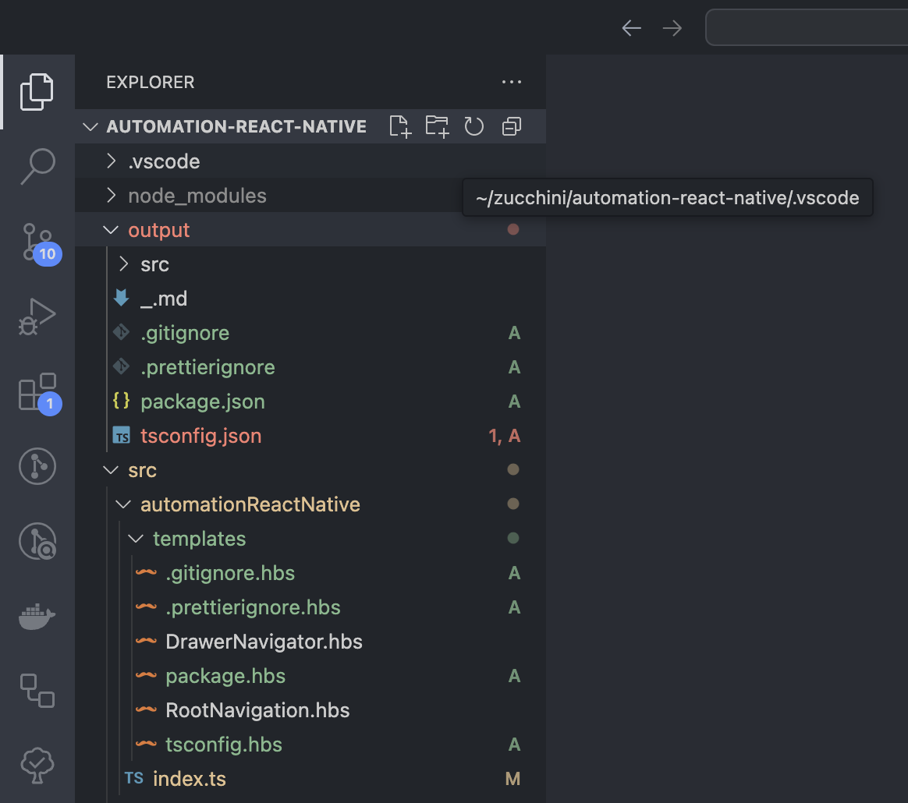Go back using the left arrow
The width and height of the screenshot is (908, 803).
pos(631,28)
